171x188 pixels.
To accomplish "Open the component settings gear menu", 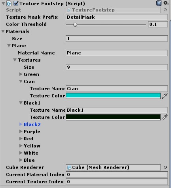I will [x=166, y=3].
